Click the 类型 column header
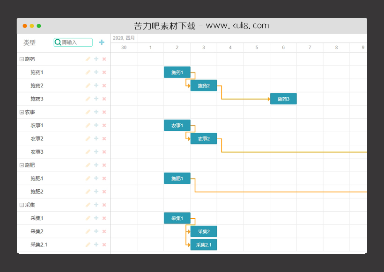 coord(30,43)
